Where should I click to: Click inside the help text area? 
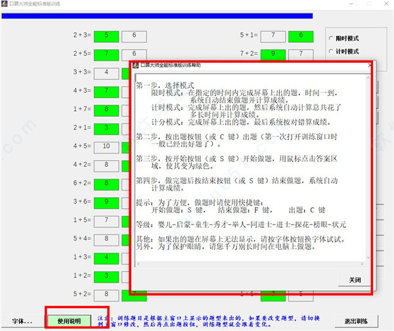(x=251, y=167)
